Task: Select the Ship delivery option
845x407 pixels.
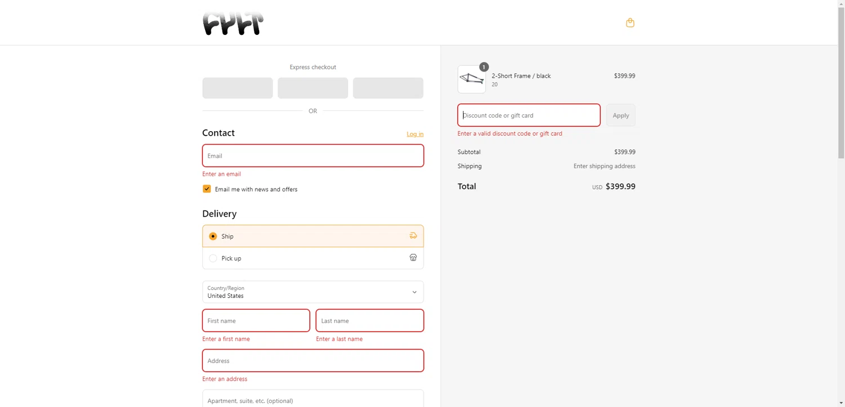Action: 313,236
